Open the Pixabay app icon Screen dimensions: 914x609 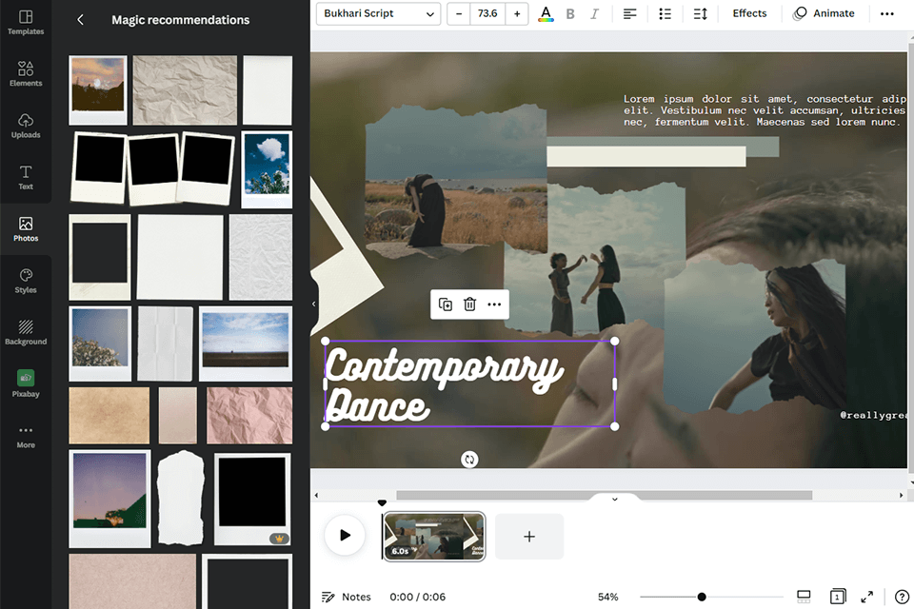pos(26,383)
